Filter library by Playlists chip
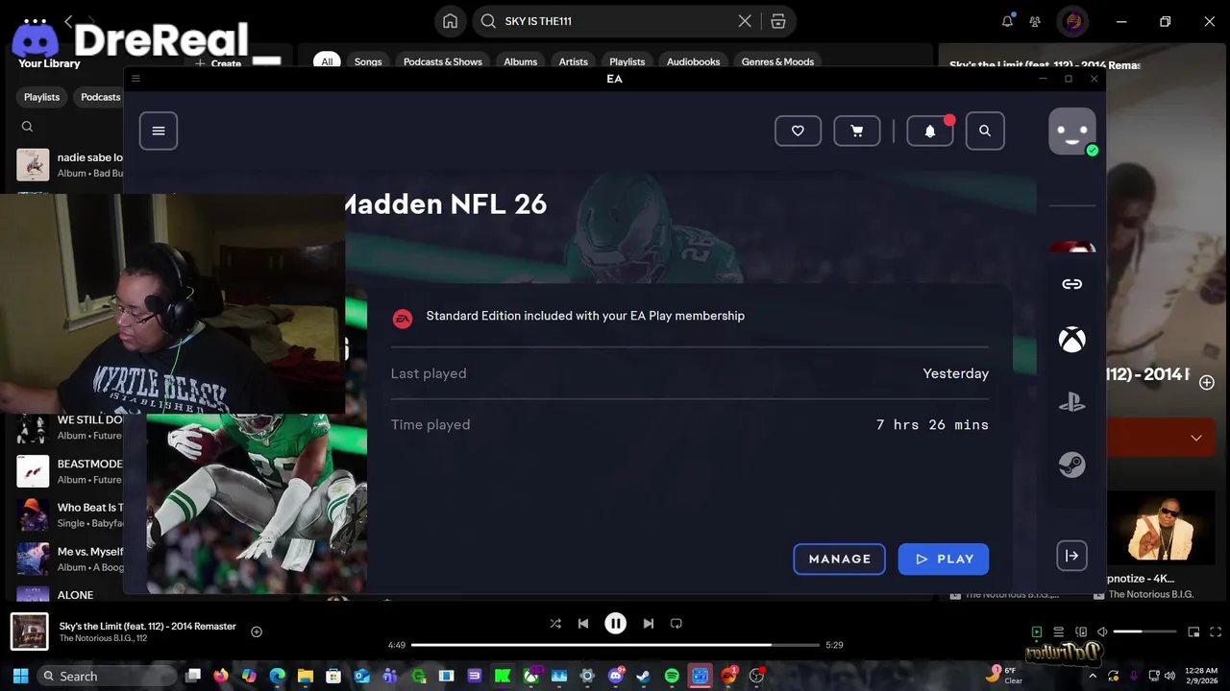The image size is (1230, 691). pyautogui.click(x=41, y=97)
